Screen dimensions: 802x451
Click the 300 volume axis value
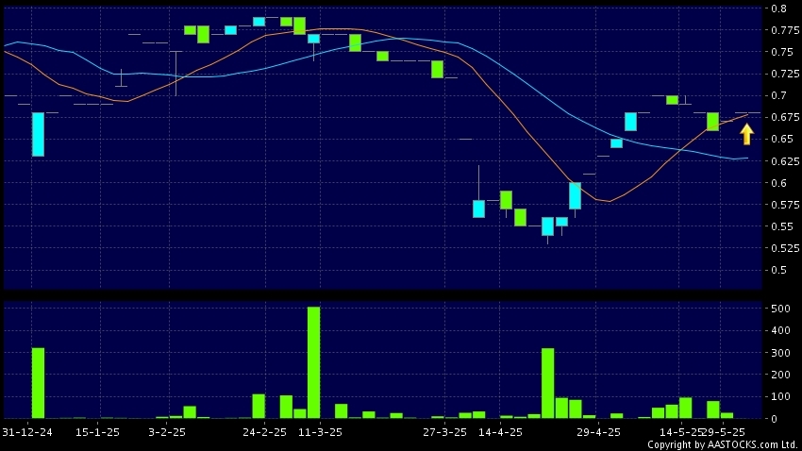click(780, 353)
